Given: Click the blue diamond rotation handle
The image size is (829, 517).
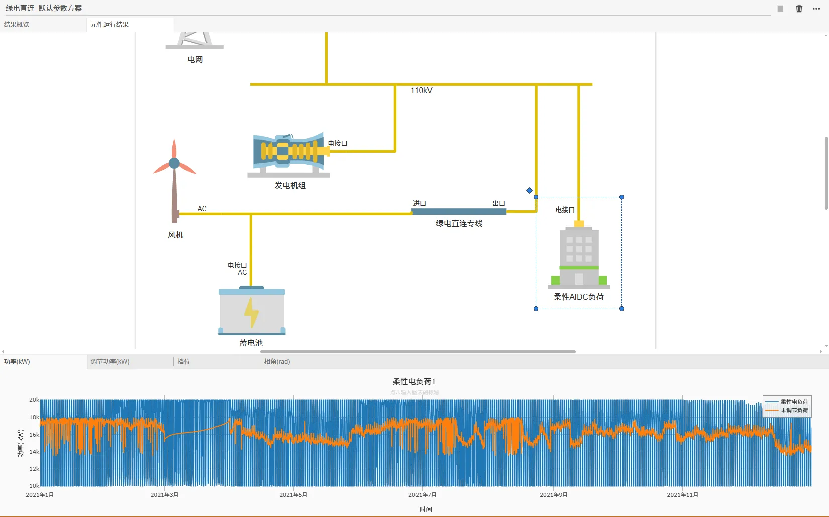Looking at the screenshot, I should tap(529, 190).
